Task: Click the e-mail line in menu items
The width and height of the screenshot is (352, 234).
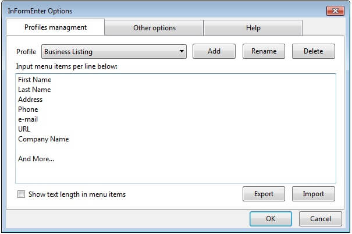Action: point(28,119)
